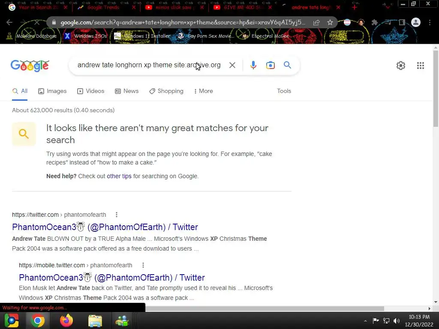This screenshot has width=439, height=329.
Task: Open Windows ISOs bookmark
Action: pyautogui.click(x=86, y=36)
